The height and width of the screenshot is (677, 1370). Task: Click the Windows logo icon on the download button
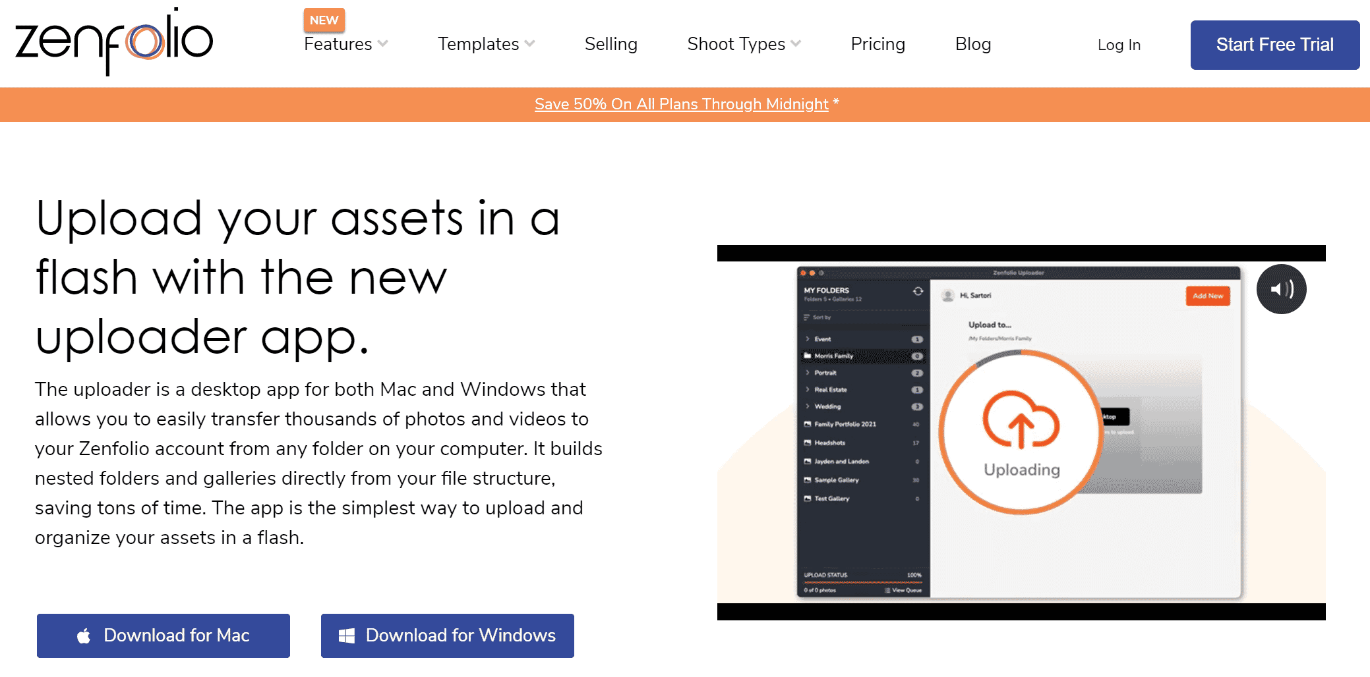pyautogui.click(x=347, y=636)
